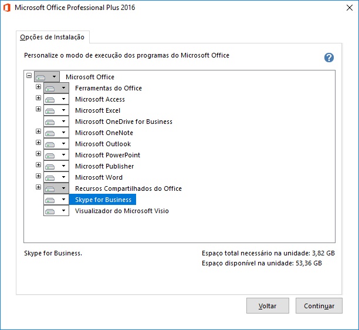Select Microsoft OneNote tree label
The height and width of the screenshot is (330, 359).
(104, 133)
